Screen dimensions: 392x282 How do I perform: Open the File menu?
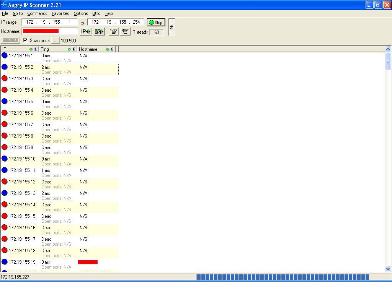pos(5,13)
